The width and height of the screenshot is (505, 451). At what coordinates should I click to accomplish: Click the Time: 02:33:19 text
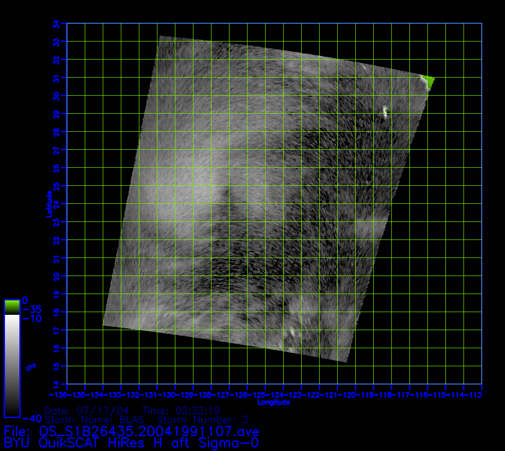(181, 410)
